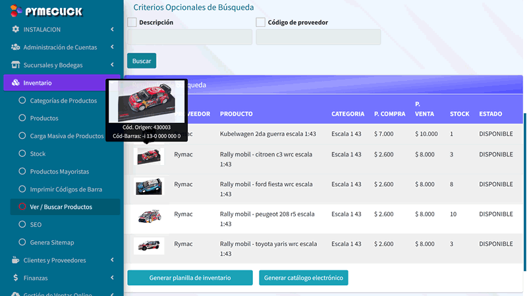Click the PRODUCTO column header
The height and width of the screenshot is (296, 527).
(x=236, y=114)
